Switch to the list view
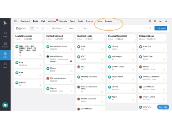172x129 pixels. click(x=37, y=28)
